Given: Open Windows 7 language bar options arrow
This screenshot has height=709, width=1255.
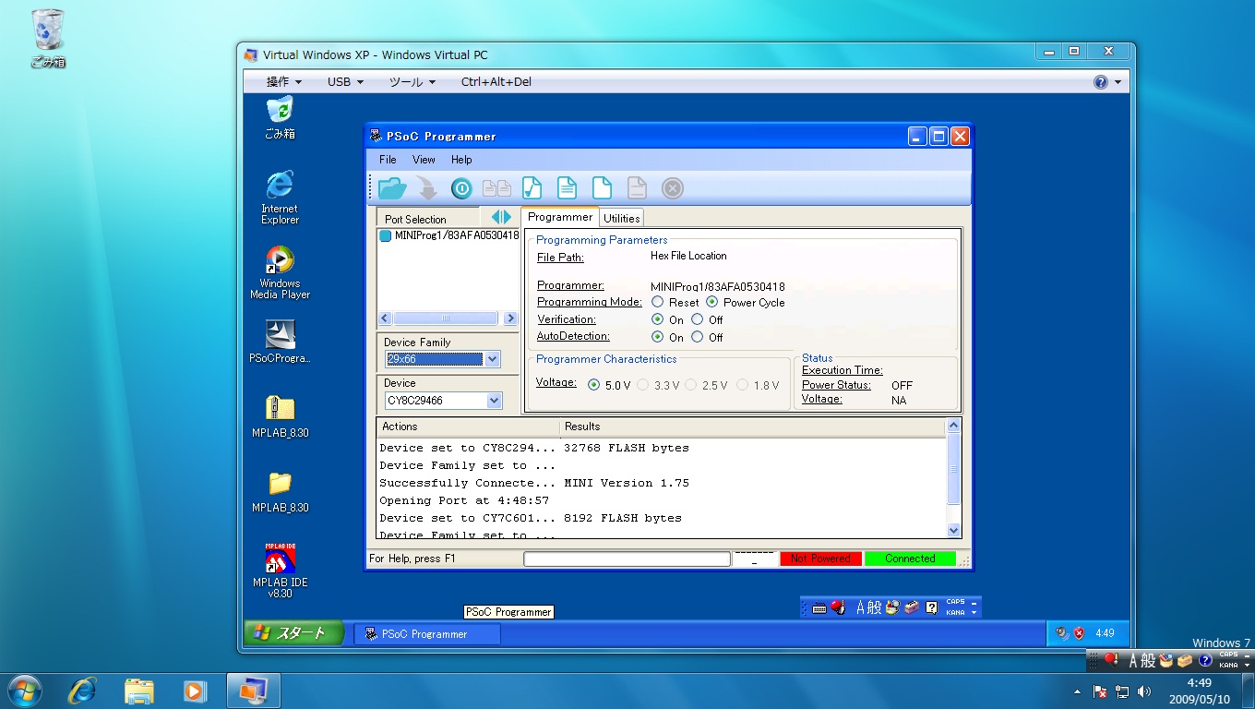Looking at the screenshot, I should tap(1247, 665).
